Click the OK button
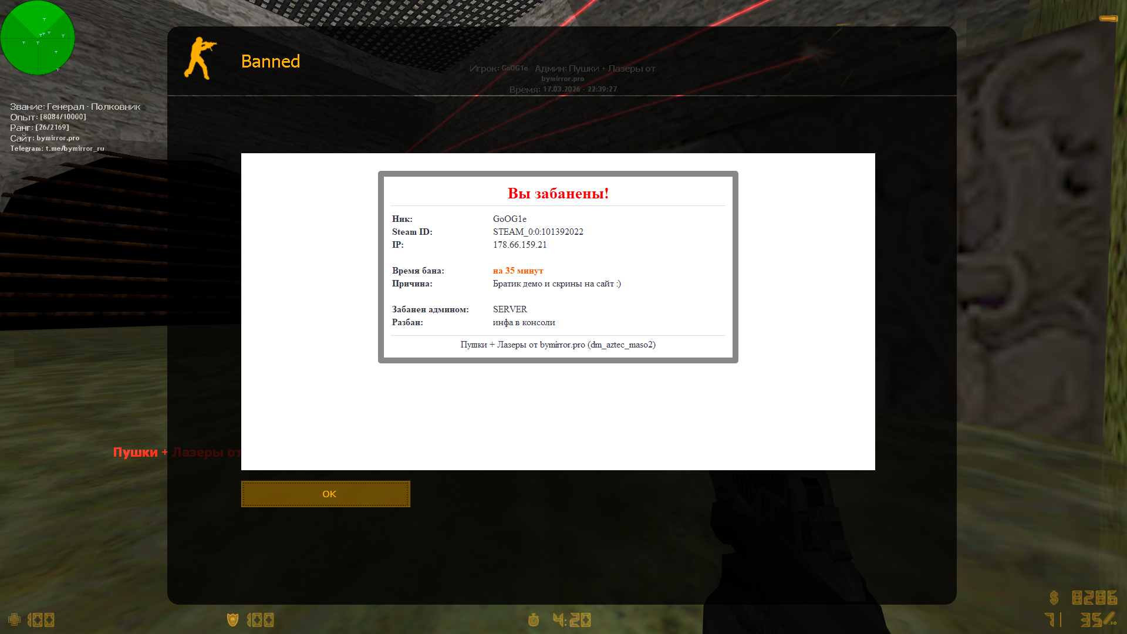The image size is (1127, 634). [x=326, y=494]
